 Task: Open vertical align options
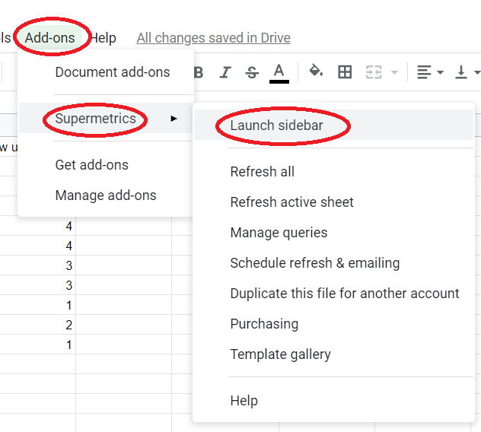467,72
